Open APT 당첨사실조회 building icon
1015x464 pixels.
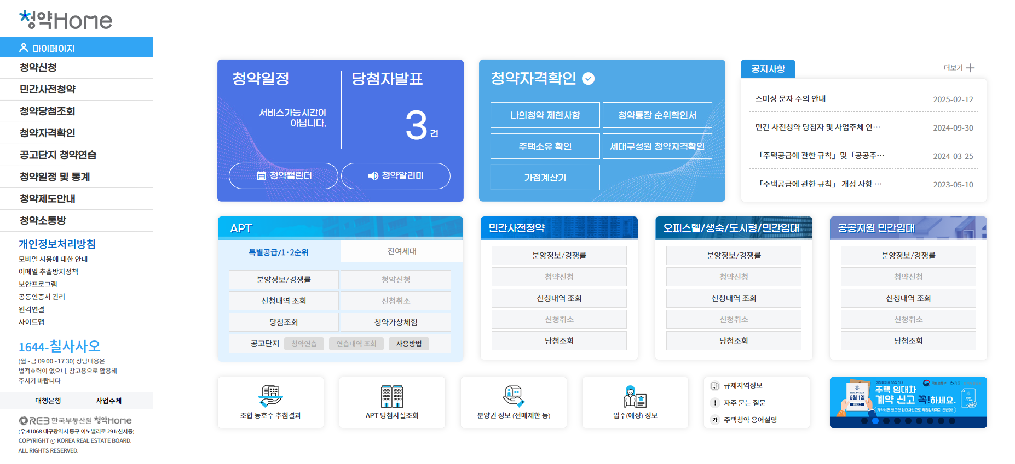392,396
